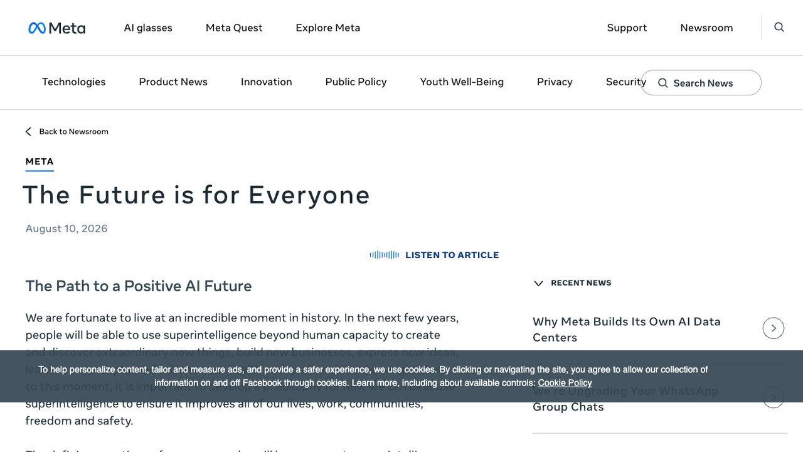The width and height of the screenshot is (803, 452).
Task: Select the Privacy category
Action: 555,82
